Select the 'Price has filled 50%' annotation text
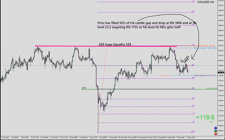 tap(147, 25)
